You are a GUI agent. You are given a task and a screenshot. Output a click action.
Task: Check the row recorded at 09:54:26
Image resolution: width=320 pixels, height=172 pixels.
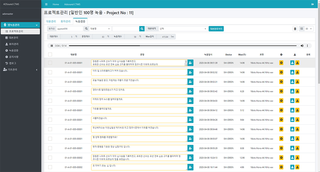[50, 120]
